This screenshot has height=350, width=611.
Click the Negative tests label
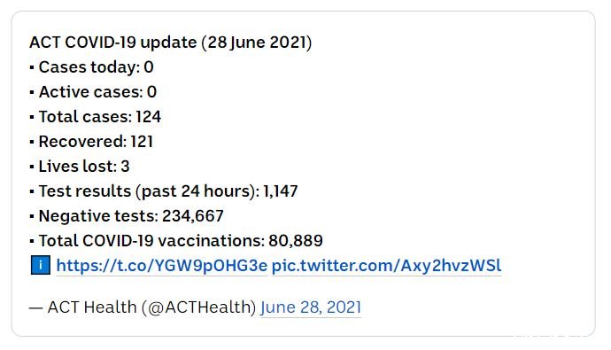(98, 216)
